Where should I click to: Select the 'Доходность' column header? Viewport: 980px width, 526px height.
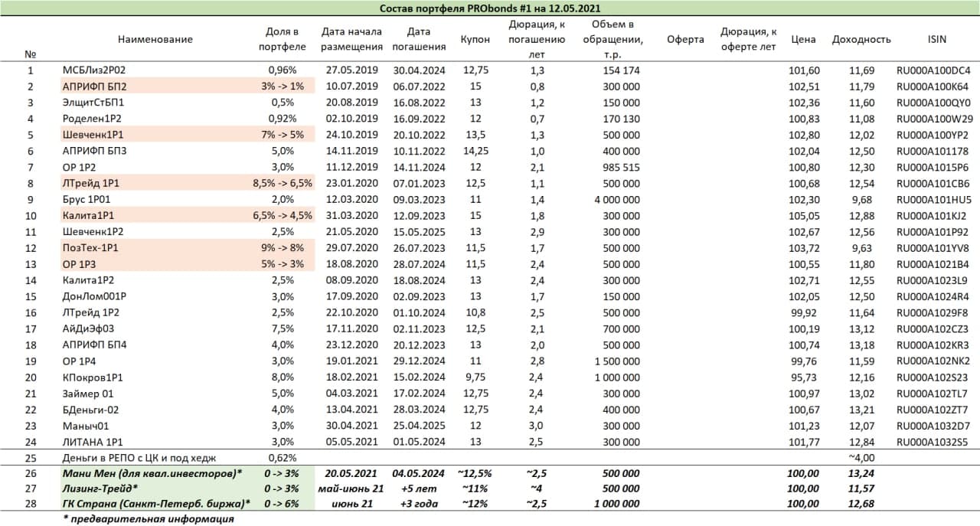pos(861,39)
